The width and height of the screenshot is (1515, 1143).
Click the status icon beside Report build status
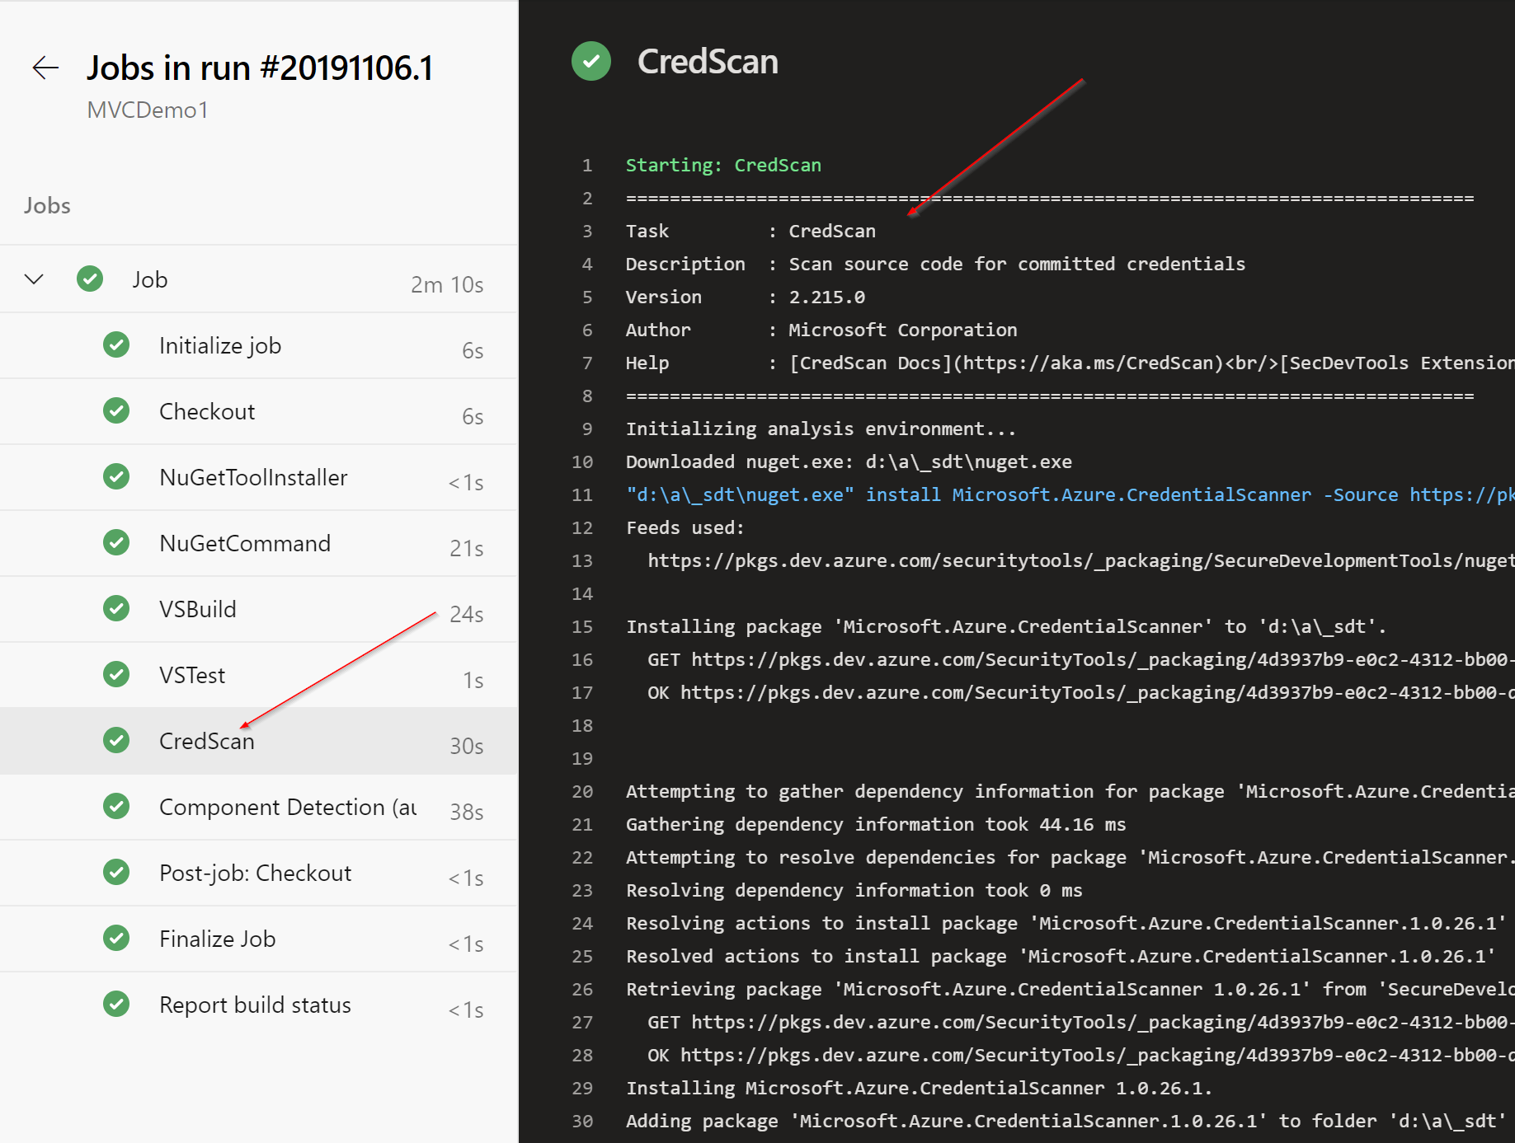[x=116, y=1005]
